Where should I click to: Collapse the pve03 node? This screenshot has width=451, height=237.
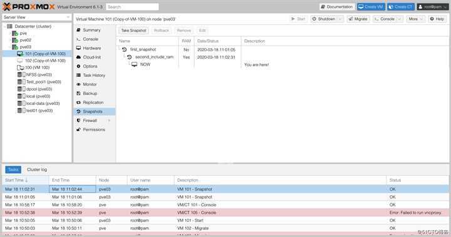click(x=10, y=47)
